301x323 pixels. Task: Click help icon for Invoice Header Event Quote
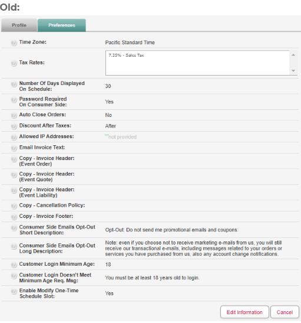[x=14, y=174]
